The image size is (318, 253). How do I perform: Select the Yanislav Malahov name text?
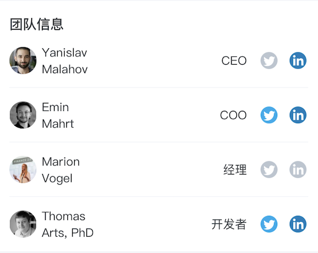65,61
